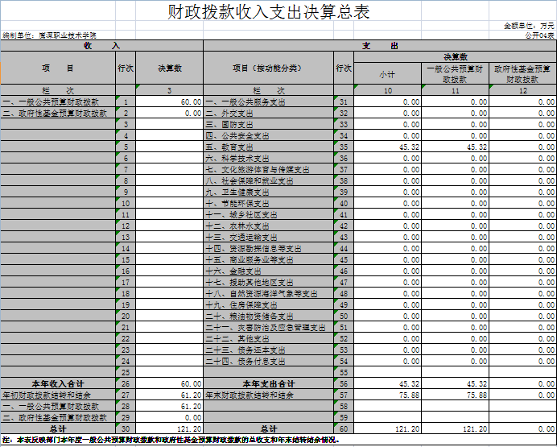Click the 金额单位：万元 text
Screen dimensions: 557x447
pyautogui.click(x=529, y=27)
